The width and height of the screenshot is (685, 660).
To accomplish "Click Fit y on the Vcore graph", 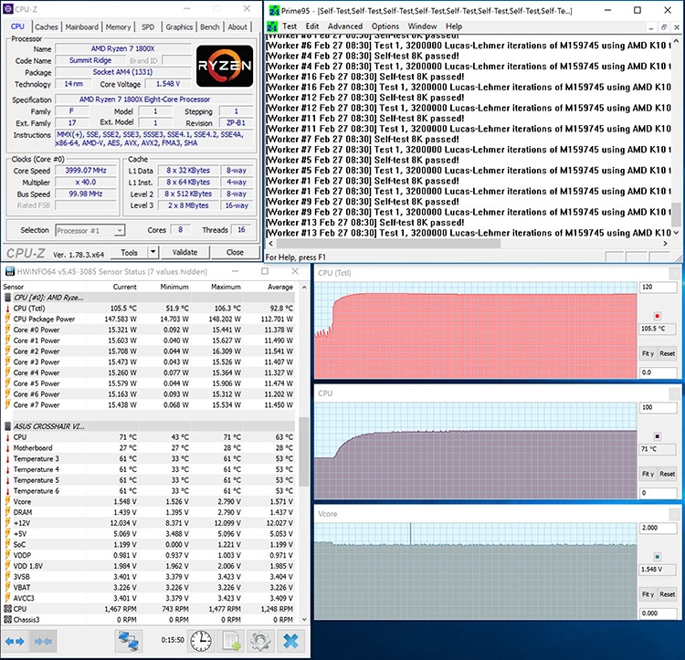I will tap(648, 594).
